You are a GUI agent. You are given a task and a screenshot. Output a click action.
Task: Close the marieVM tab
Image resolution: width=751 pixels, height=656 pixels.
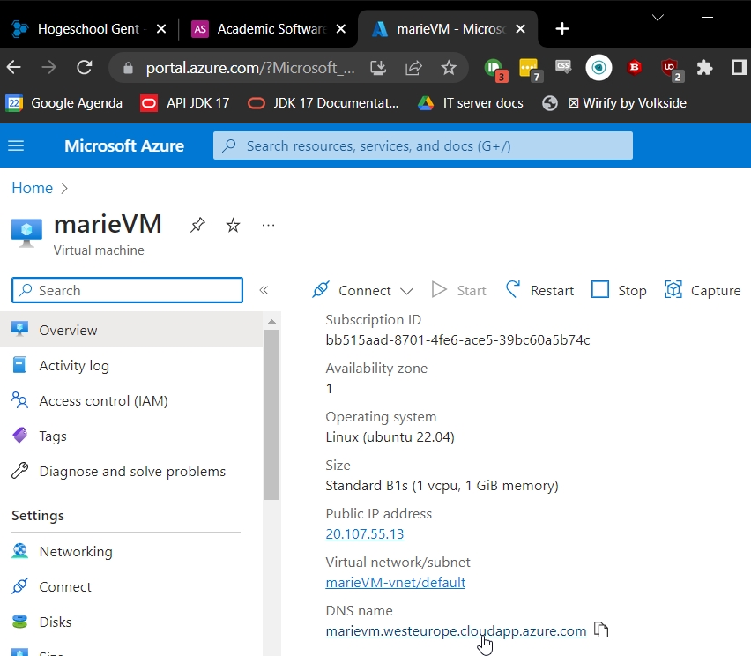(x=521, y=29)
